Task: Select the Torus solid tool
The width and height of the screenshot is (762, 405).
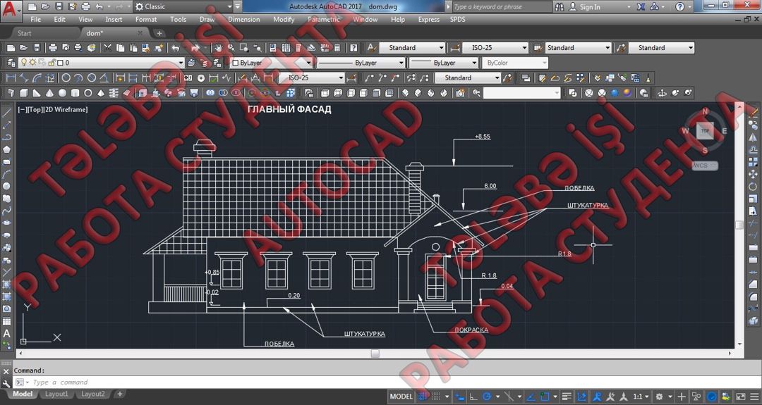Action: 88,93
